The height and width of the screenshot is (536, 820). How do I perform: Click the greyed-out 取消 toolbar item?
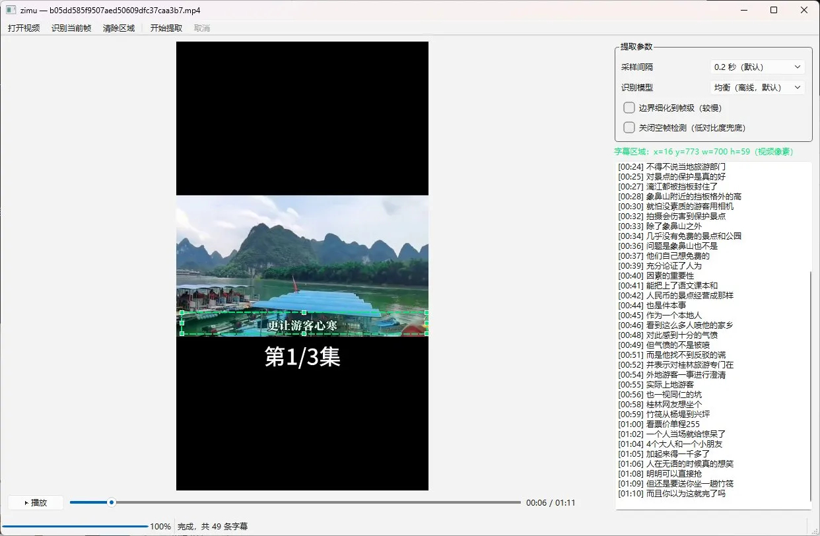tap(202, 28)
